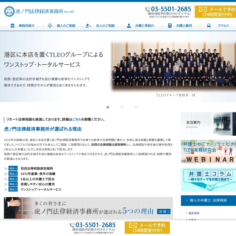This screenshot has width=236, height=236.
Task: Click the arrow beside 理由 4
Action: pos(6,184)
